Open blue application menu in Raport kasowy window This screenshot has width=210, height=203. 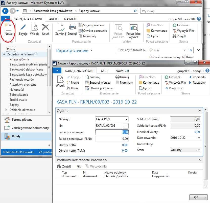[x=57, y=71]
